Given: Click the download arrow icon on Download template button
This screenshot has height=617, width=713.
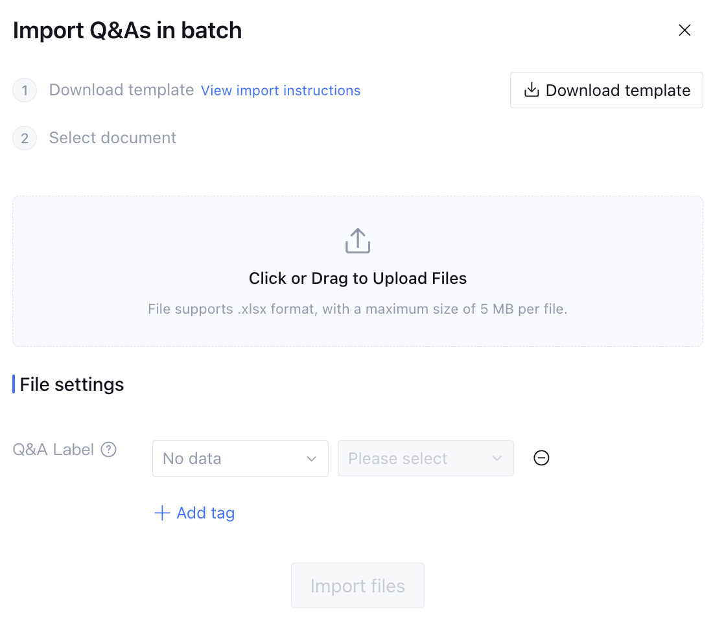Looking at the screenshot, I should point(532,90).
